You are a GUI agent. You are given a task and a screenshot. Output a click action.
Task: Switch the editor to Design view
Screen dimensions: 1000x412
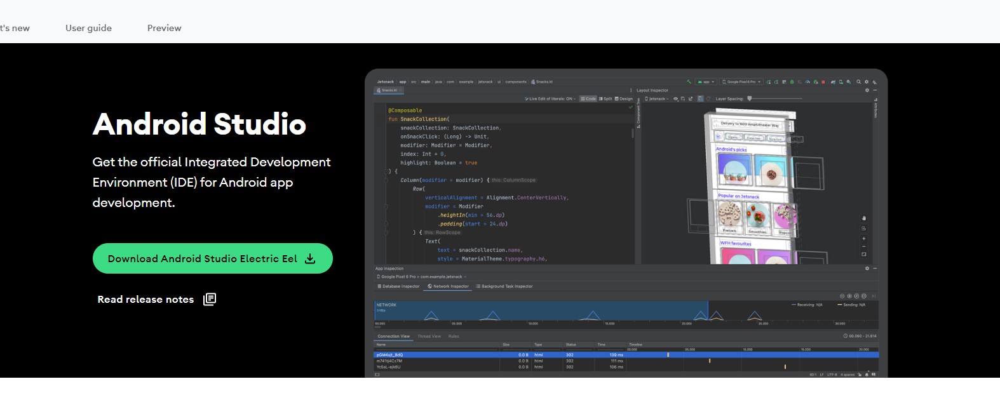pos(624,99)
